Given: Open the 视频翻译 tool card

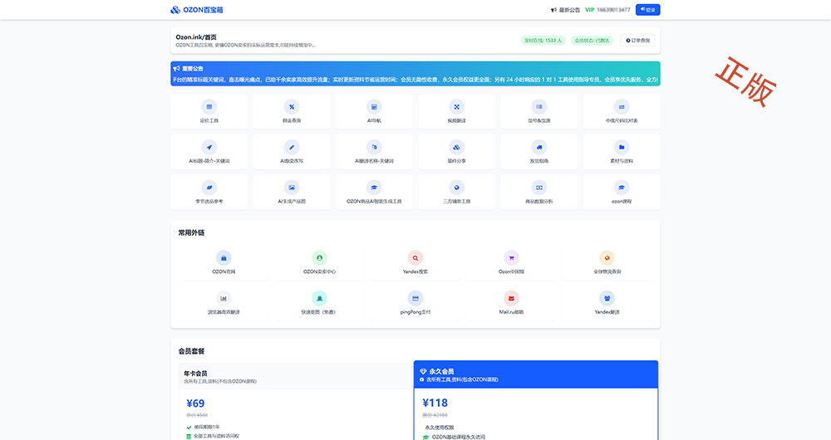Looking at the screenshot, I should point(456,111).
